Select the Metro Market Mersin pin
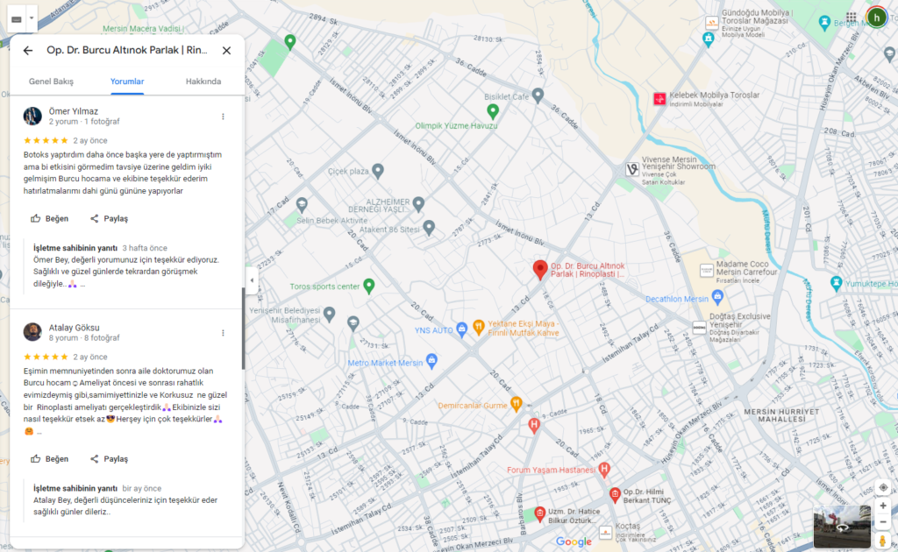This screenshot has height=552, width=898. coord(431,361)
